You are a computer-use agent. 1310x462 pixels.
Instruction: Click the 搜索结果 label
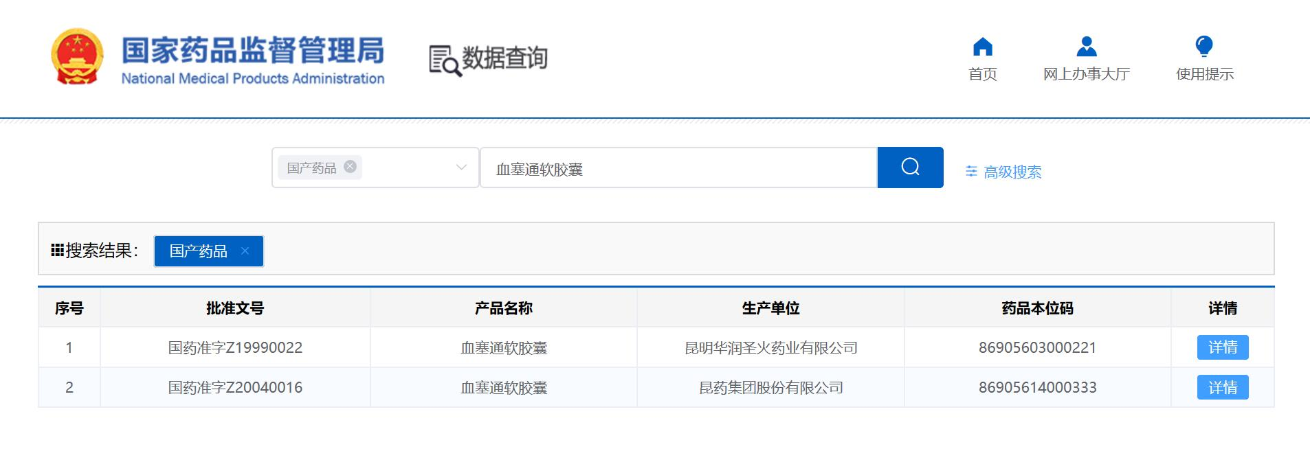[102, 251]
